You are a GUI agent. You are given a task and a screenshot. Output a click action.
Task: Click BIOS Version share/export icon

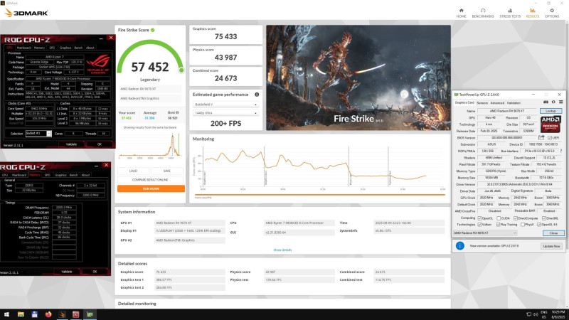[x=541, y=137]
